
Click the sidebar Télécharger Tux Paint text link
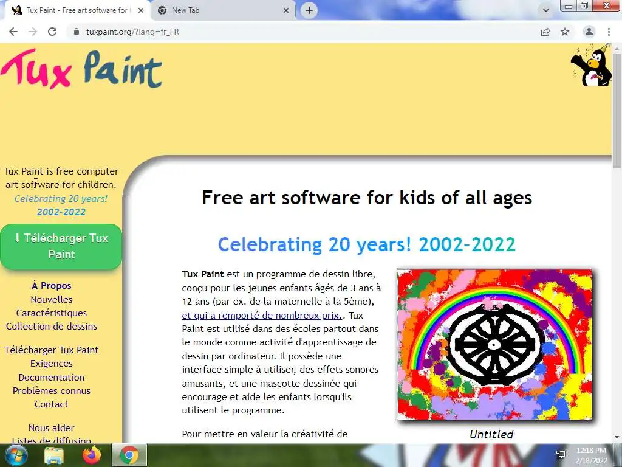tap(52, 350)
